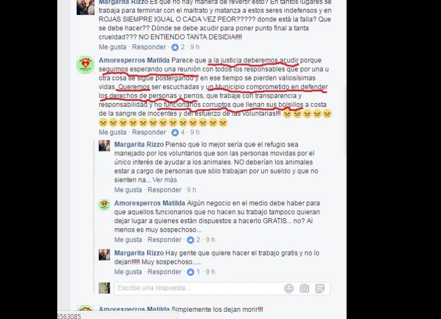
Task: Click like icon showing 4 reactions
Action: (175, 132)
